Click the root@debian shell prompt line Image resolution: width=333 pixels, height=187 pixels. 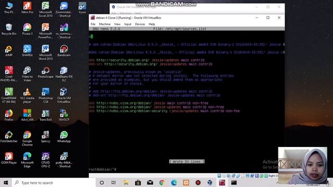point(103,169)
